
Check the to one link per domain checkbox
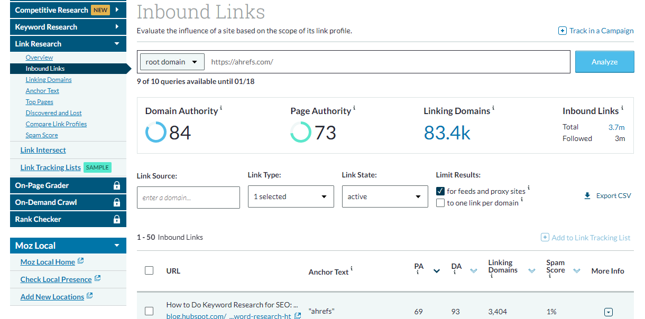[440, 203]
